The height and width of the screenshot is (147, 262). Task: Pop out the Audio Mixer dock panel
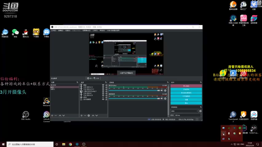pyautogui.click(x=168, y=82)
